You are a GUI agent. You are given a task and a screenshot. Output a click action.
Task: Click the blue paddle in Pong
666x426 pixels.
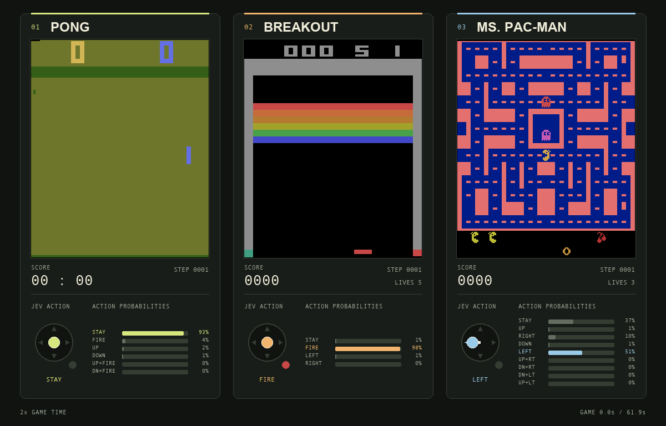coord(189,155)
